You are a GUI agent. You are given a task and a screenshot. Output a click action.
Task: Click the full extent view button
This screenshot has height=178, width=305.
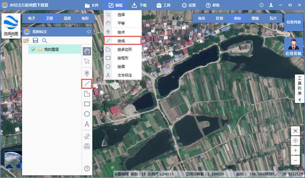295,131
